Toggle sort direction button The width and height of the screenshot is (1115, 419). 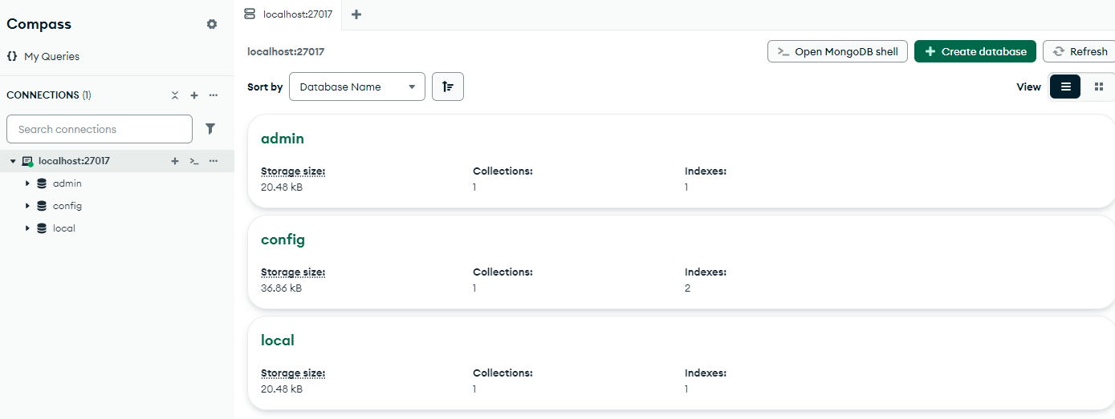(448, 87)
